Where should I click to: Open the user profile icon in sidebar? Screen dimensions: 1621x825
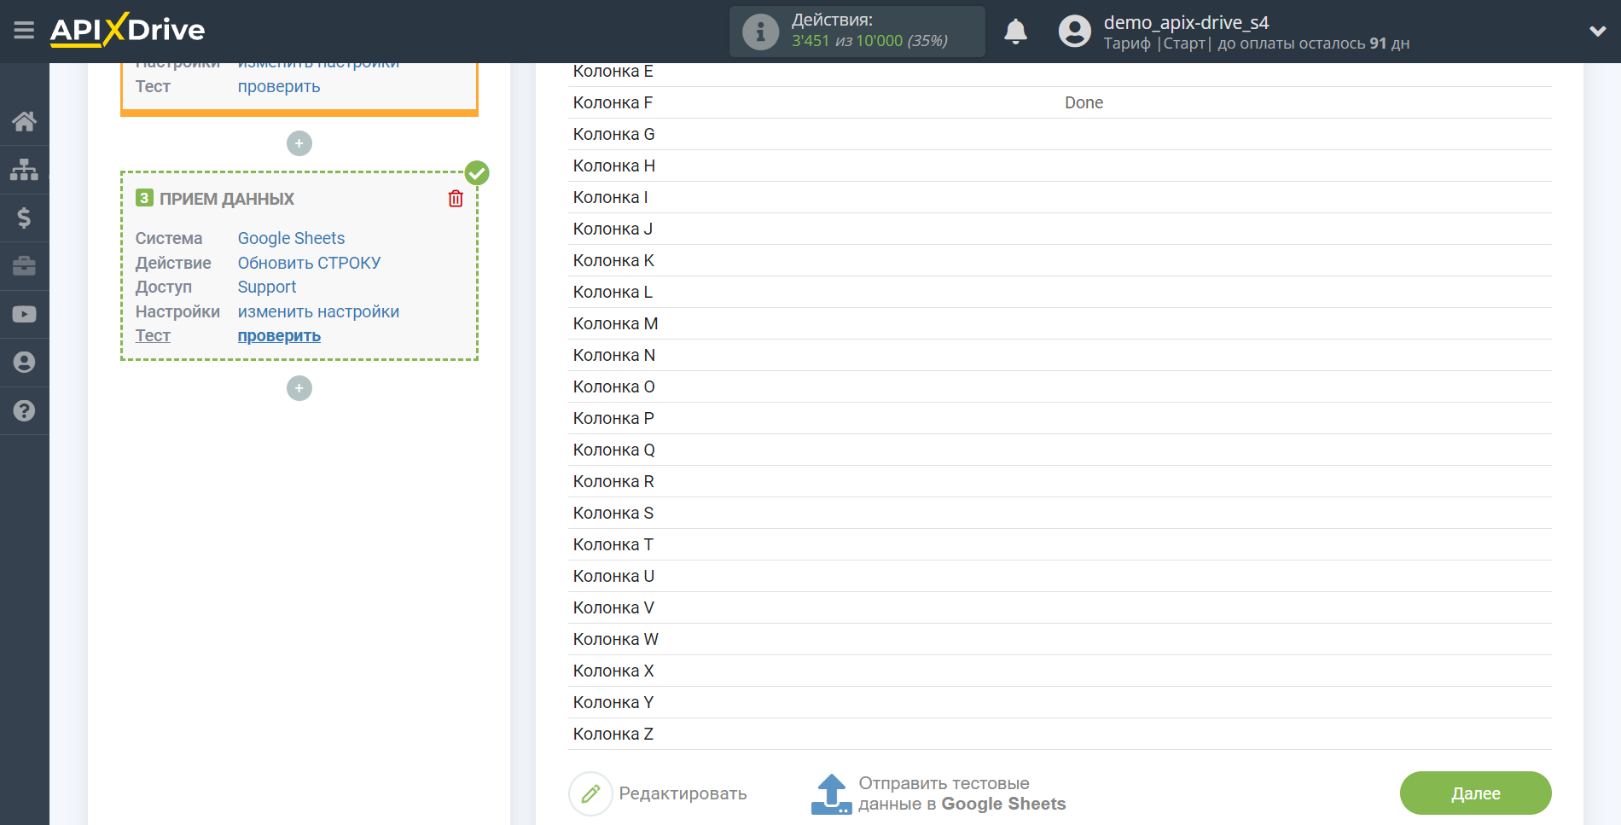tap(24, 363)
